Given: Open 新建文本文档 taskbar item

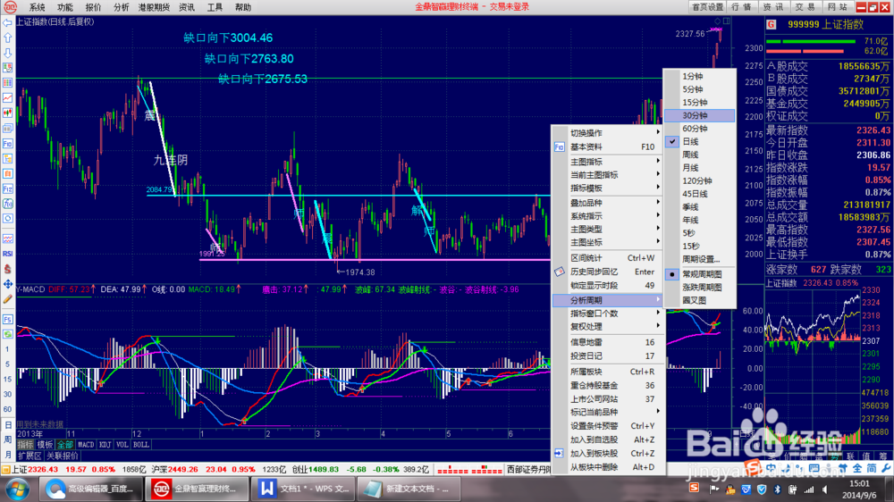Looking at the screenshot, I should click(409, 489).
